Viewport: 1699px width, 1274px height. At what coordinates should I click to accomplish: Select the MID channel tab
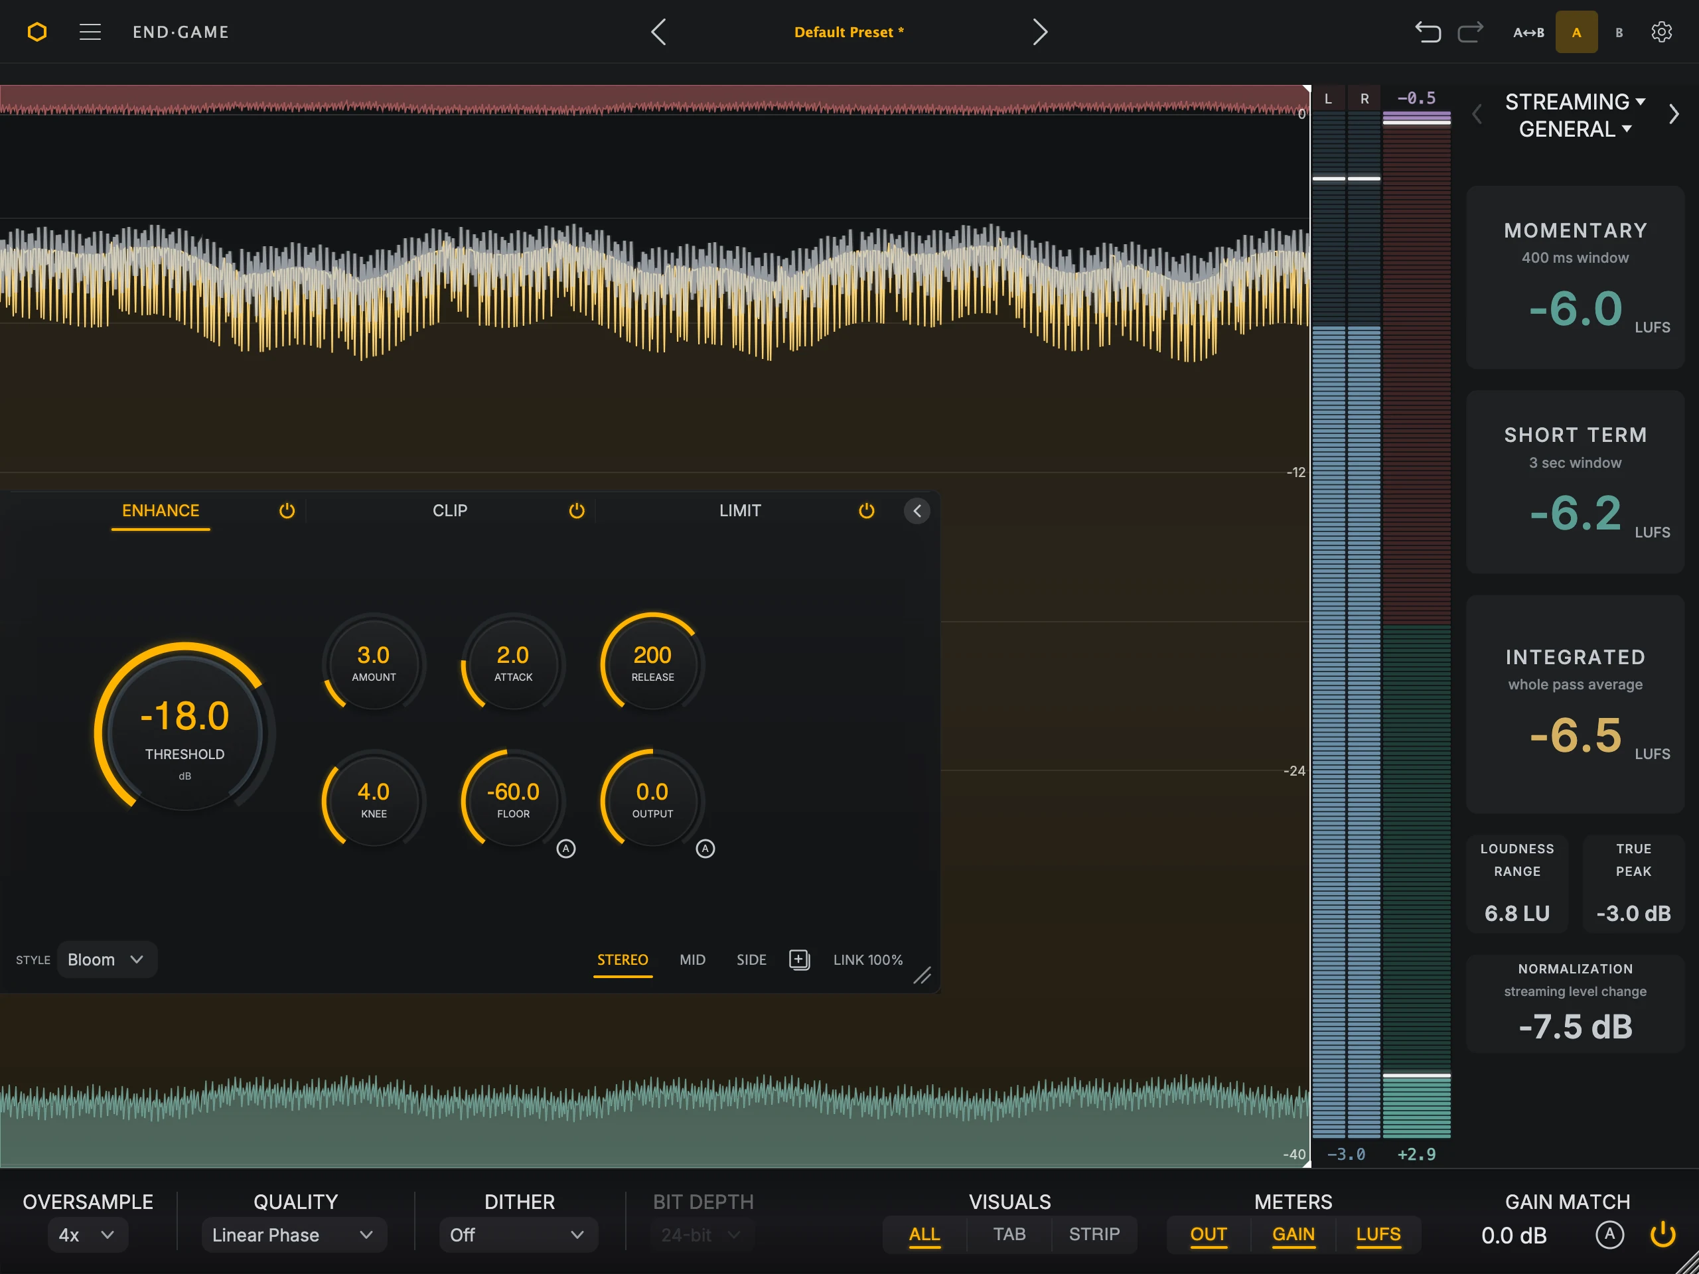pyautogui.click(x=692, y=960)
